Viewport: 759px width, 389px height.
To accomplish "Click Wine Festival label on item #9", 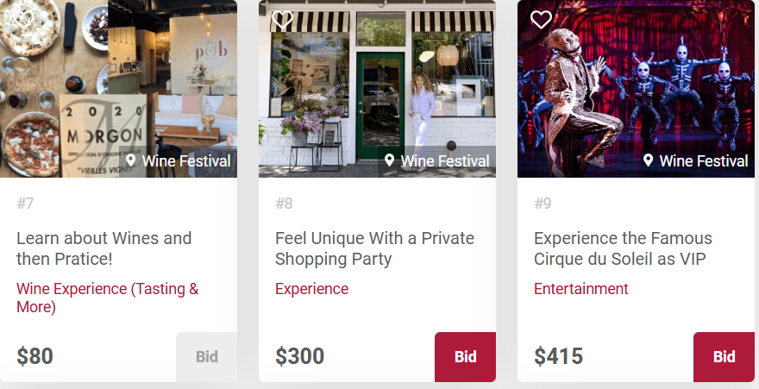I will 703,161.
